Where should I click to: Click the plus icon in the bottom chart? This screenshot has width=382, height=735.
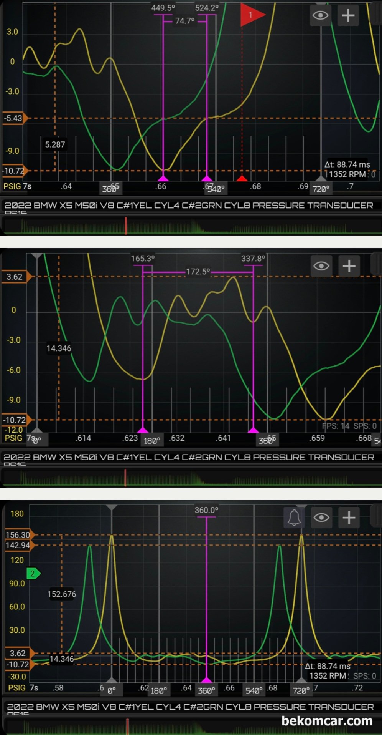(349, 518)
